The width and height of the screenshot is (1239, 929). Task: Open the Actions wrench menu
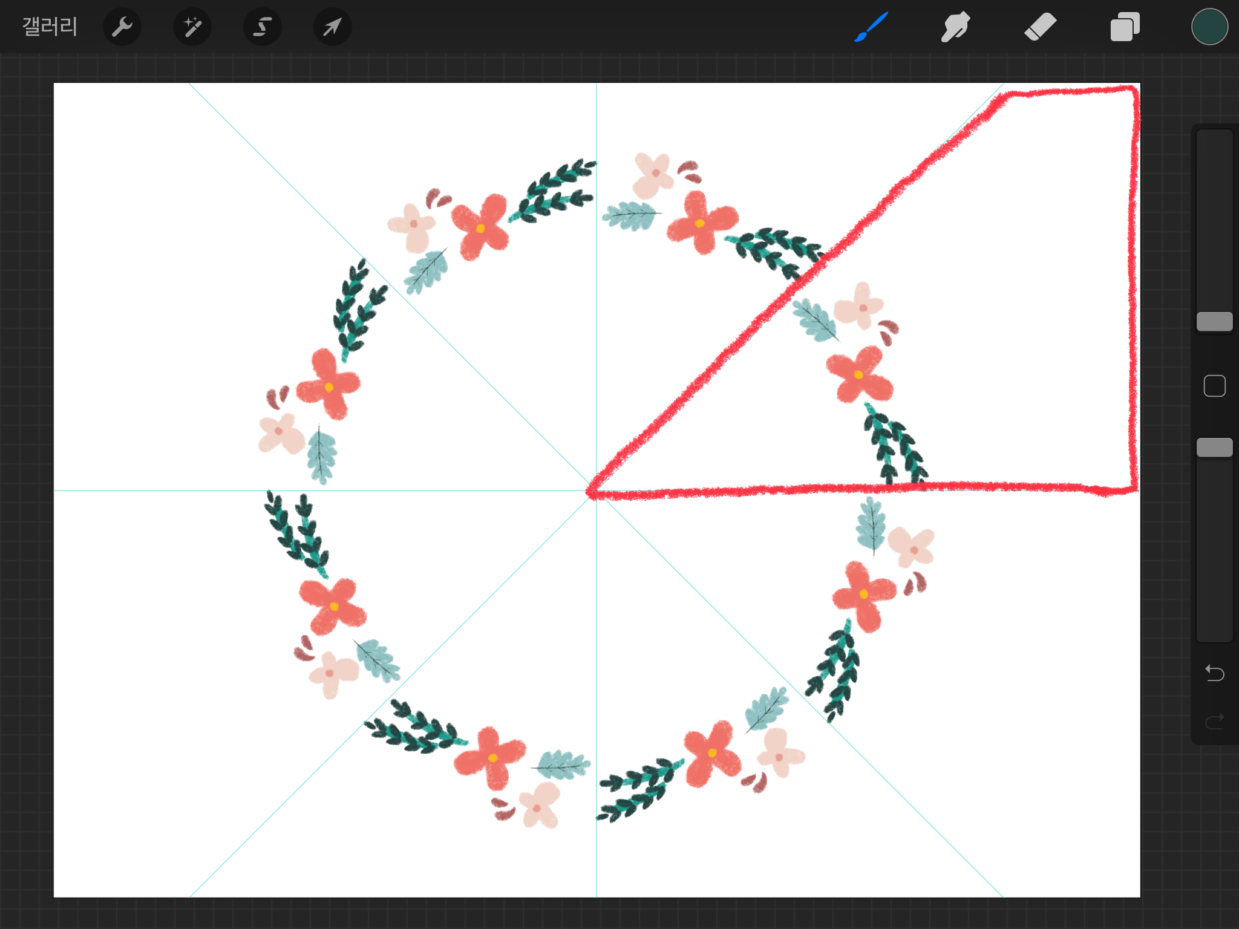(122, 27)
